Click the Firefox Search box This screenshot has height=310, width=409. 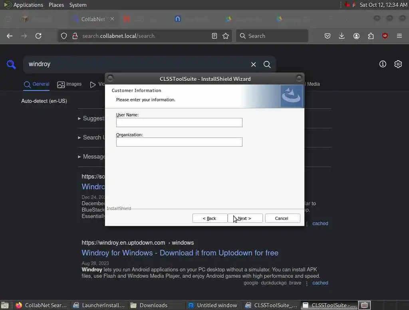272,36
